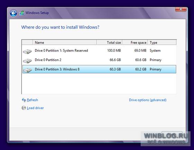
Task: Click drive icon for System Reserved partition
Action: click(x=27, y=51)
